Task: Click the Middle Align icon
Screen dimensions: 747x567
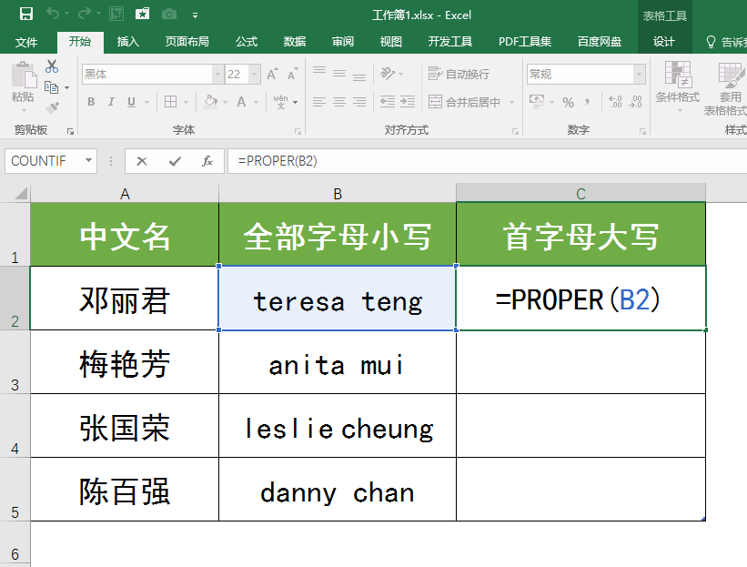Action: (339, 73)
